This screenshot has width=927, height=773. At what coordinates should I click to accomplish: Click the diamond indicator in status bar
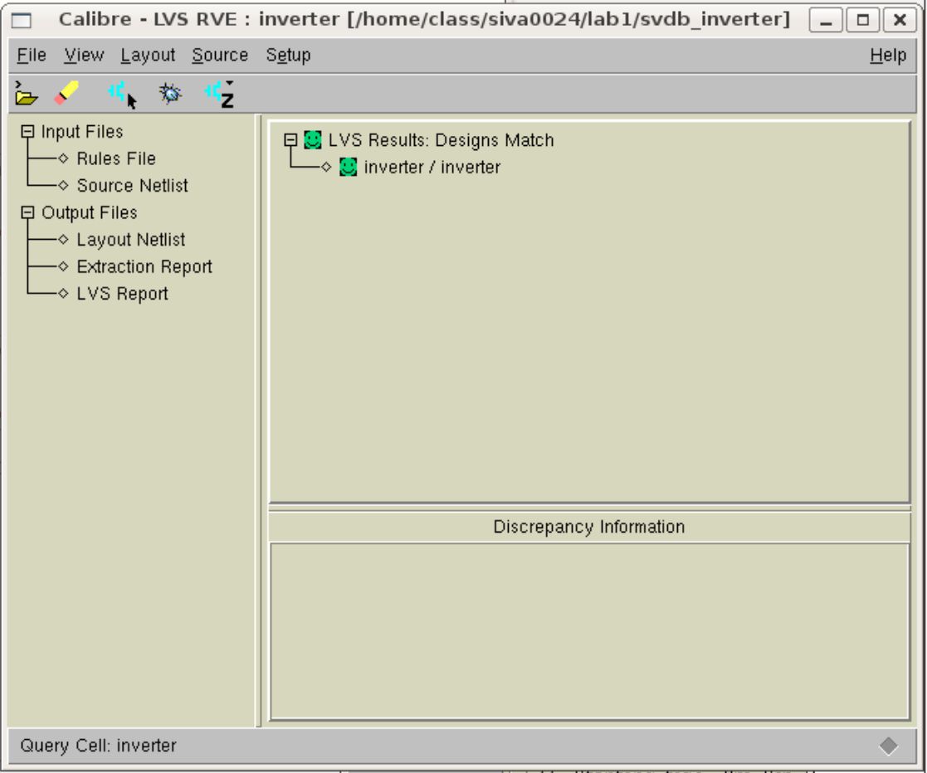pyautogui.click(x=888, y=746)
